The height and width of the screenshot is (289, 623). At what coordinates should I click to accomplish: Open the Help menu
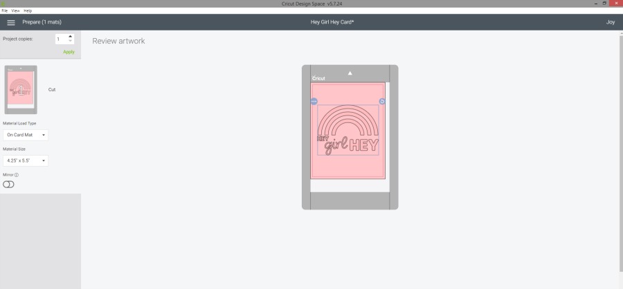28,11
